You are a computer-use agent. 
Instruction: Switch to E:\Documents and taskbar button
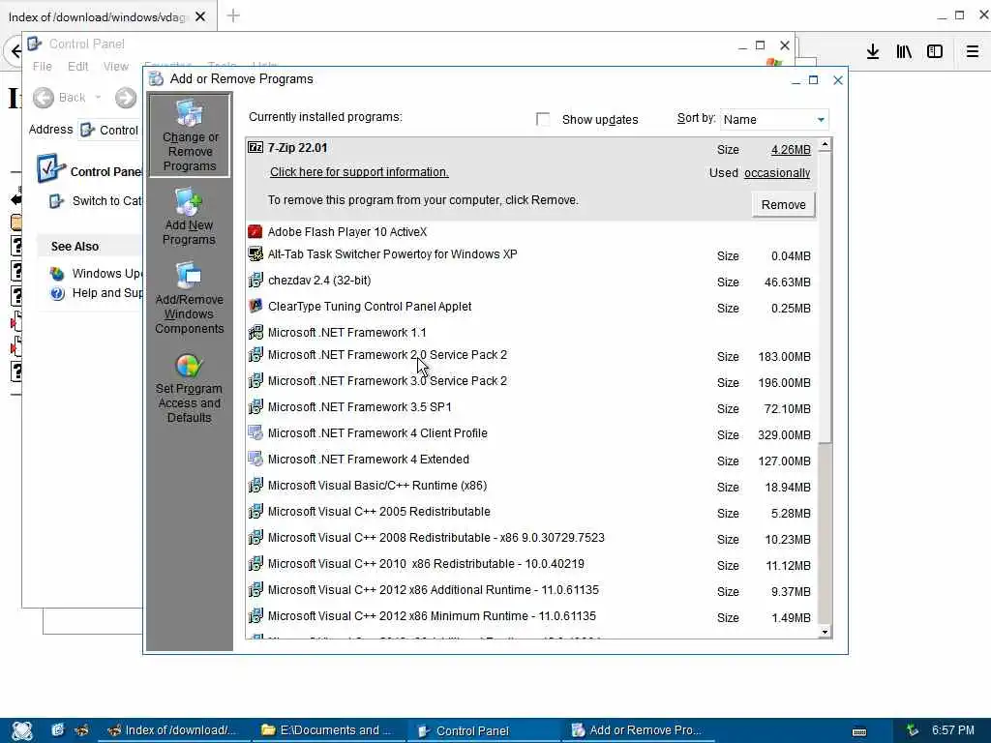tap(329, 730)
